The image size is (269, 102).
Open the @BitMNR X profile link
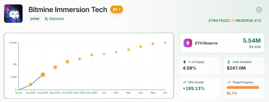(x=54, y=19)
